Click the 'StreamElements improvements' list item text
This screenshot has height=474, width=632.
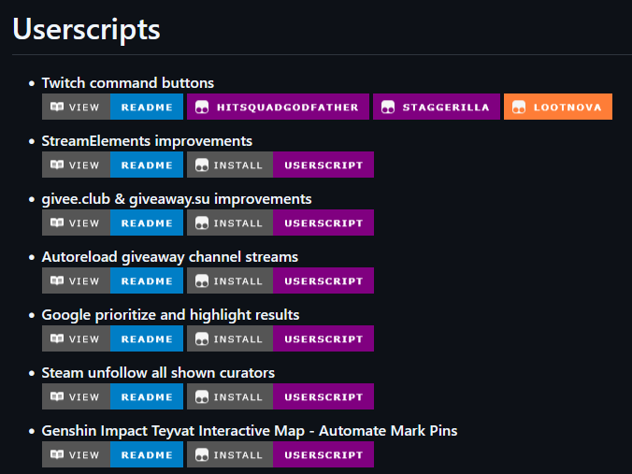[x=147, y=140]
